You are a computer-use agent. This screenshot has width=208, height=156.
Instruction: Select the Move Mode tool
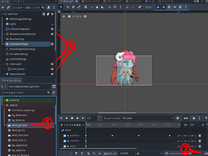[x=68, y=7]
